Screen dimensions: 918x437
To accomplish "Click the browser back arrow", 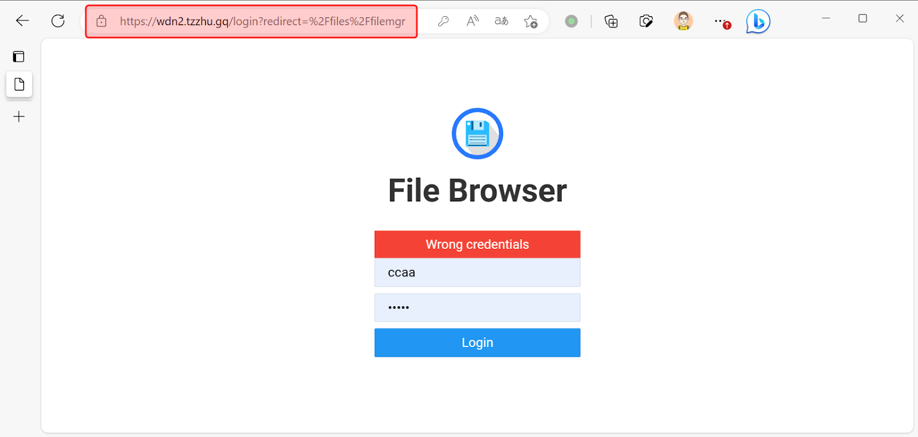I will (22, 21).
